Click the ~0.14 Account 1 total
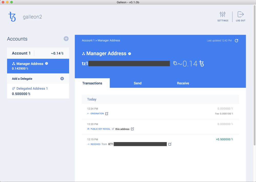The height and width of the screenshot is (182, 256). tap(57, 53)
